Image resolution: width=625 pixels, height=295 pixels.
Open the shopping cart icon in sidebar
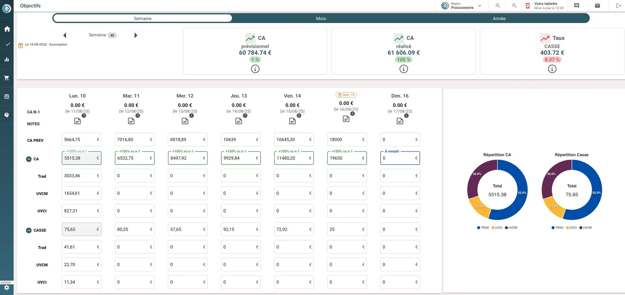7,78
